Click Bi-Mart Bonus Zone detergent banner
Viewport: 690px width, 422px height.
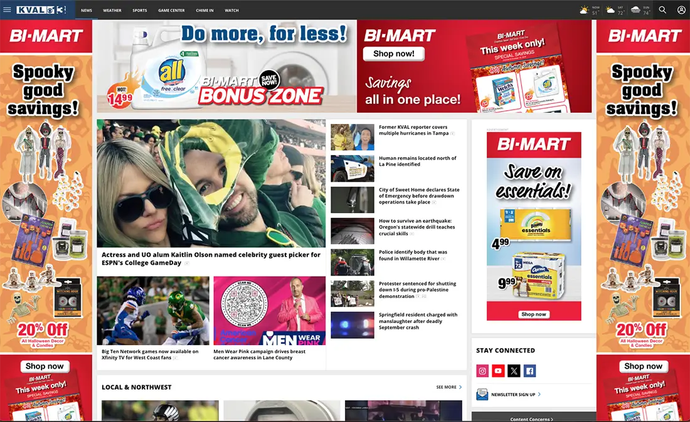tap(226, 66)
